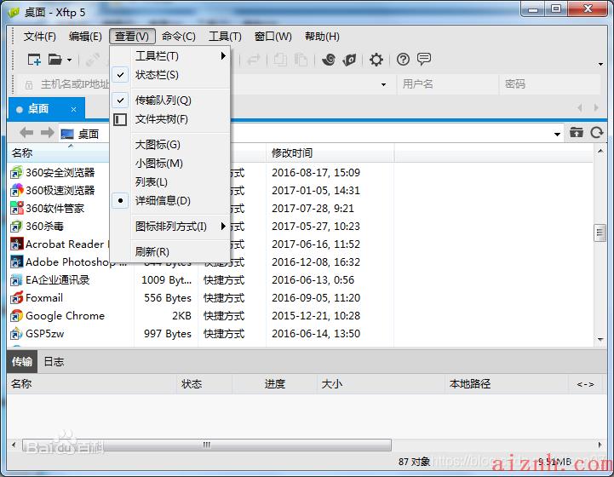Viewport: 614px width, 477px height.
Task: Open the 帮助(H) menu
Action: [322, 37]
